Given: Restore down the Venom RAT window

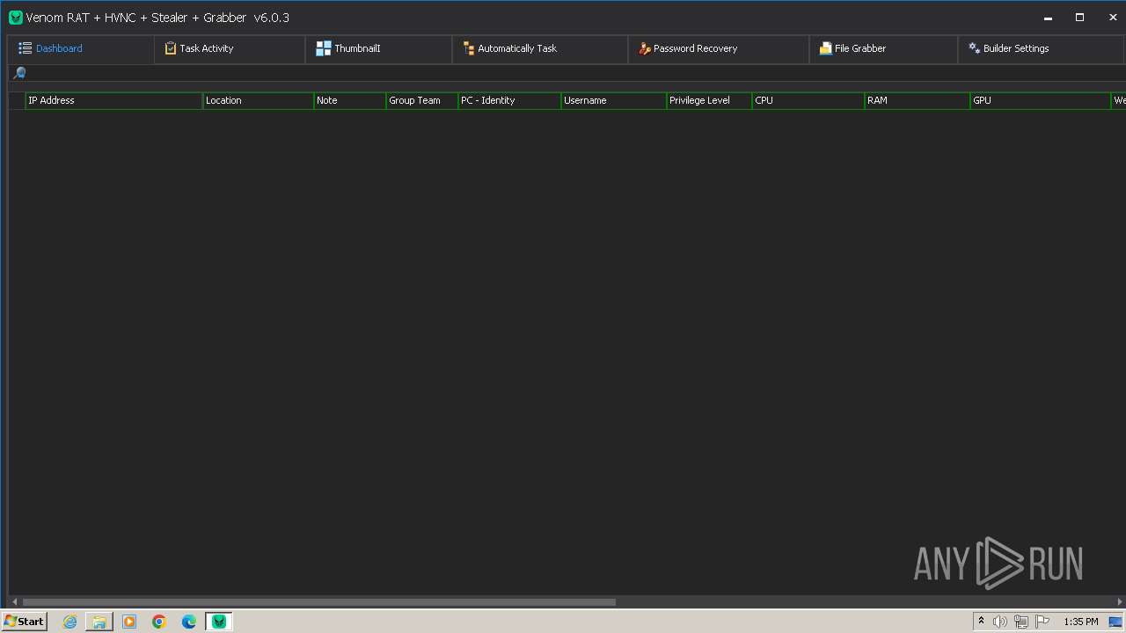Looking at the screenshot, I should tap(1079, 18).
